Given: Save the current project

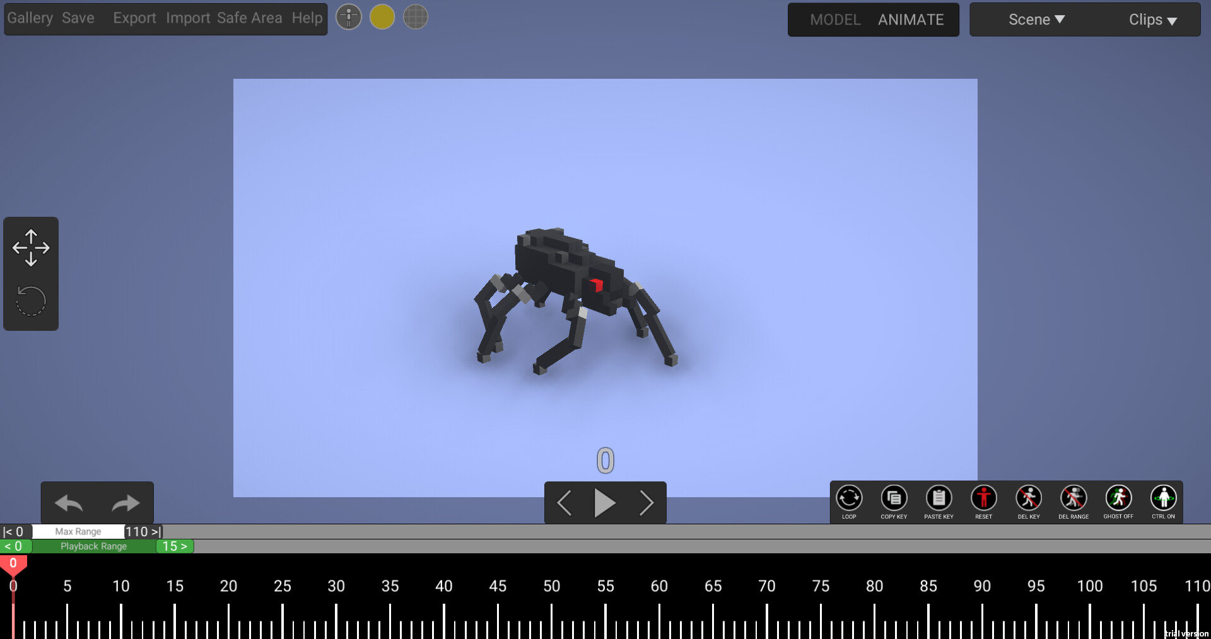Looking at the screenshot, I should 78,18.
